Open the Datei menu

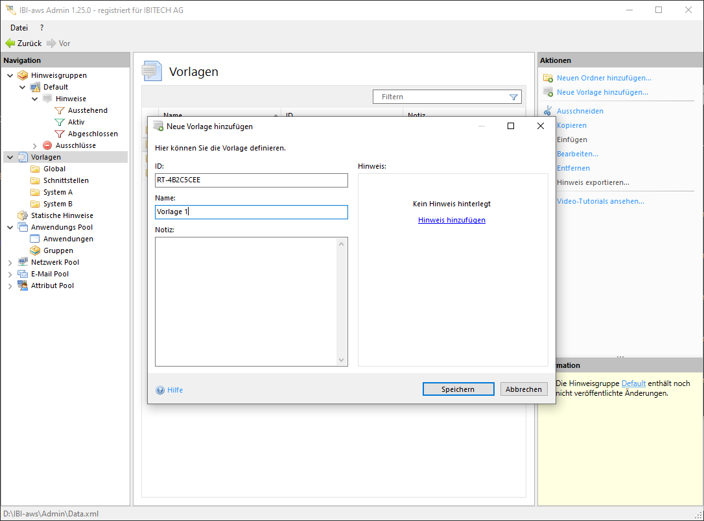(x=19, y=28)
